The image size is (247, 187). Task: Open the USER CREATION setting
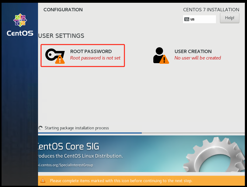[x=193, y=52]
